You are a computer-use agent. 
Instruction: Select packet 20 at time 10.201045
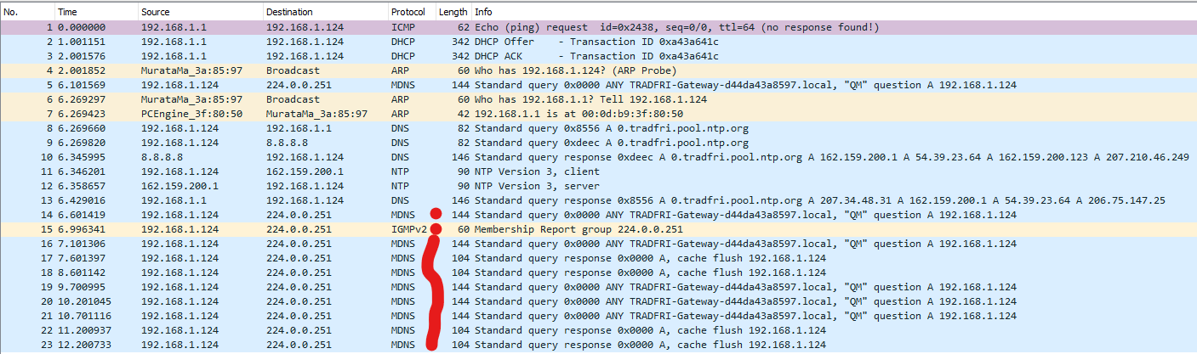coord(598,301)
